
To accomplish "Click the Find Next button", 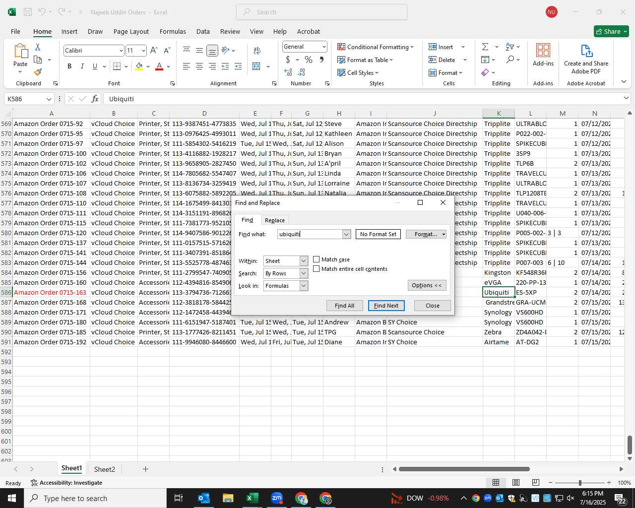I will coord(386,306).
